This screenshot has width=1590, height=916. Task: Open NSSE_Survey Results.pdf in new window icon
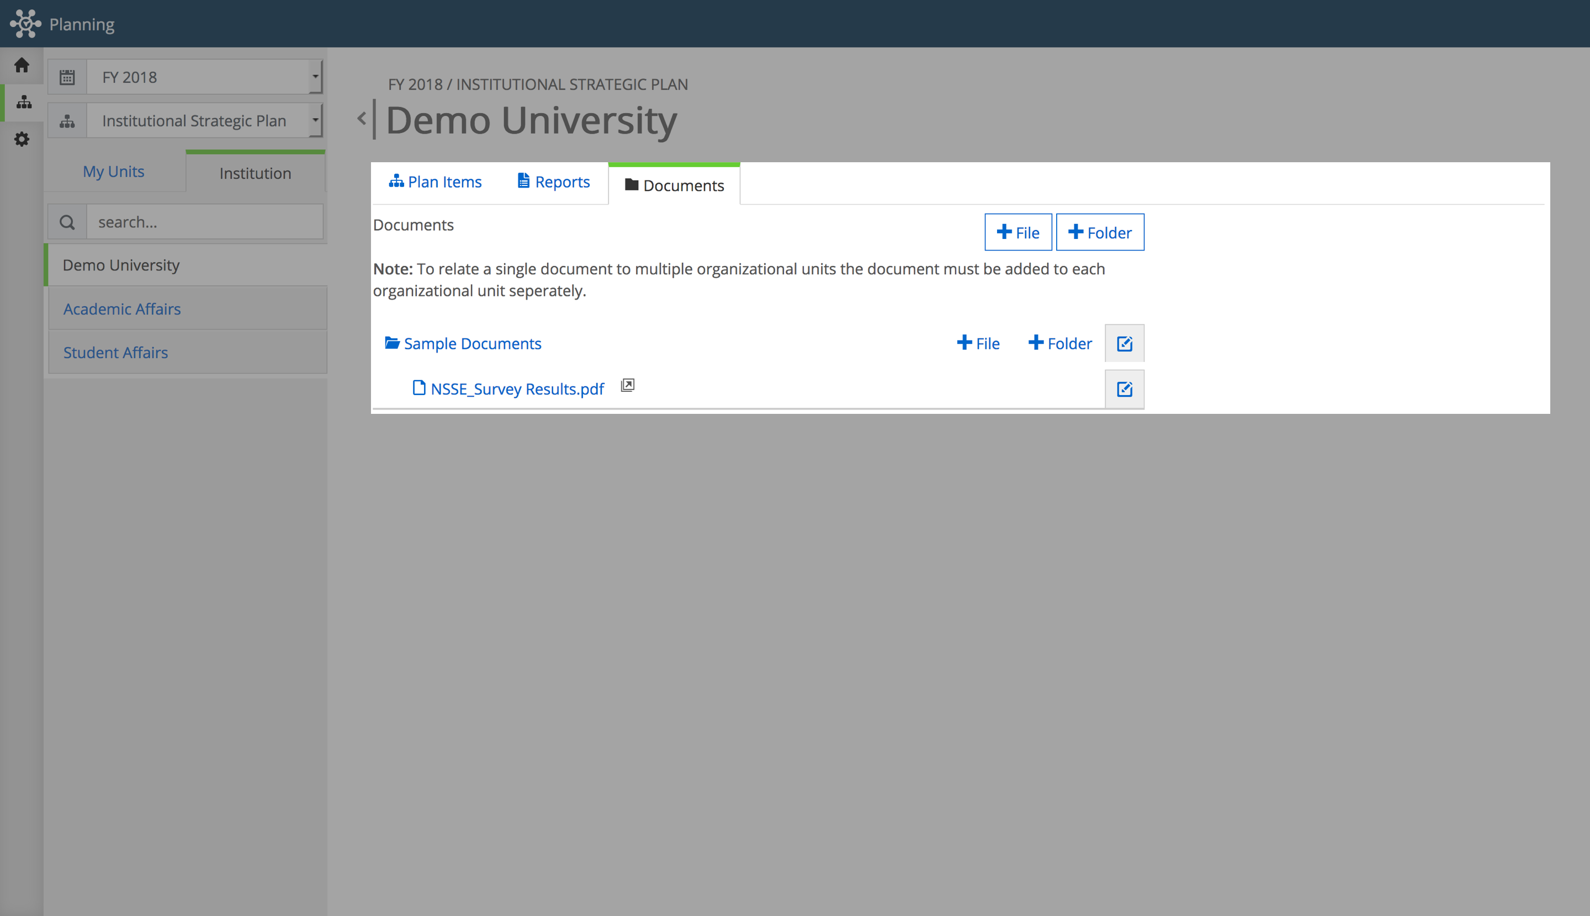628,385
